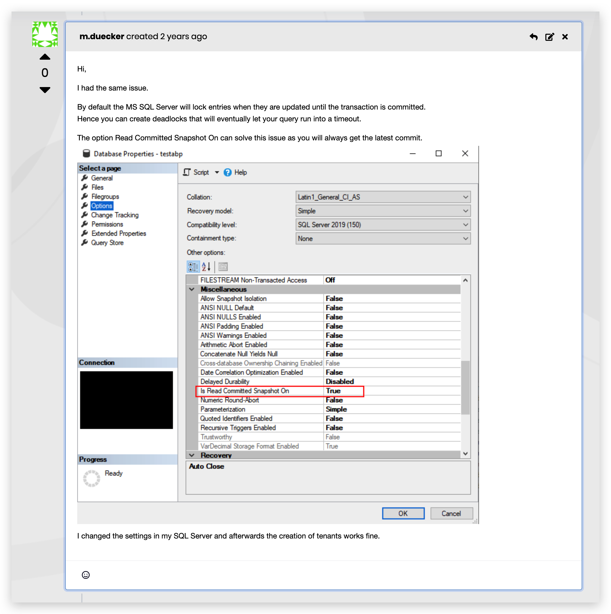Downvote the answer with down arrow

click(45, 90)
